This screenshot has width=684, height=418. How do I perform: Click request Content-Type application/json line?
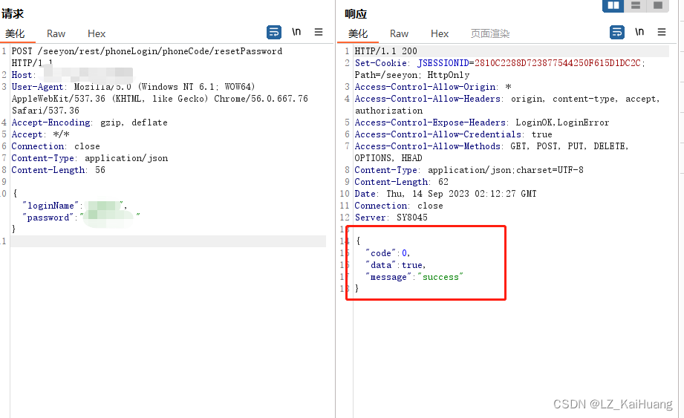(x=90, y=158)
